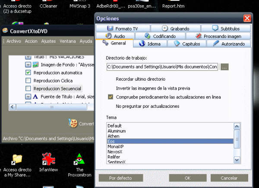Viewport: 259px width, 188px height.
Task: Expand the Fuente de Titulo dropdown arrow
Action: click(28, 97)
